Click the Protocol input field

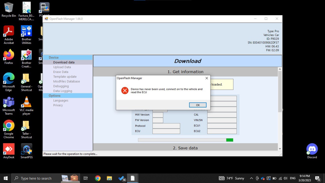click(166, 126)
